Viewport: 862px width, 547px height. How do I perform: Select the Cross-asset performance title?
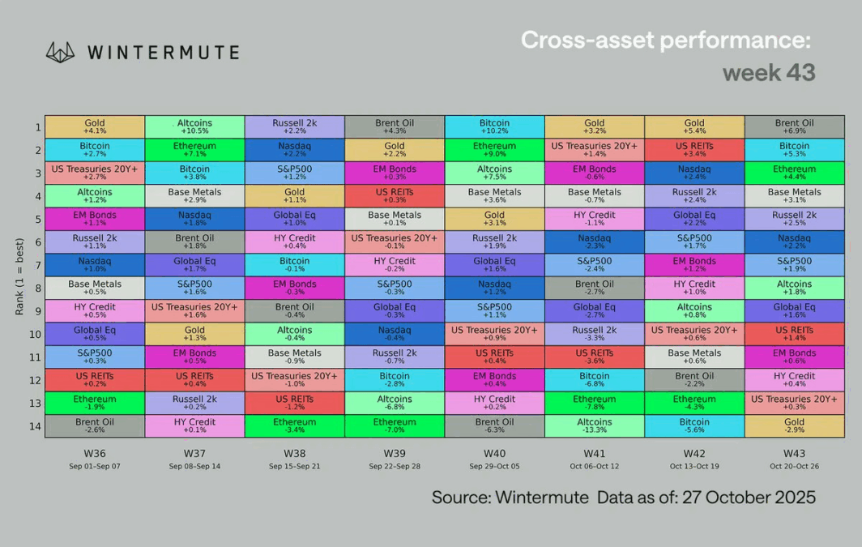pos(665,40)
